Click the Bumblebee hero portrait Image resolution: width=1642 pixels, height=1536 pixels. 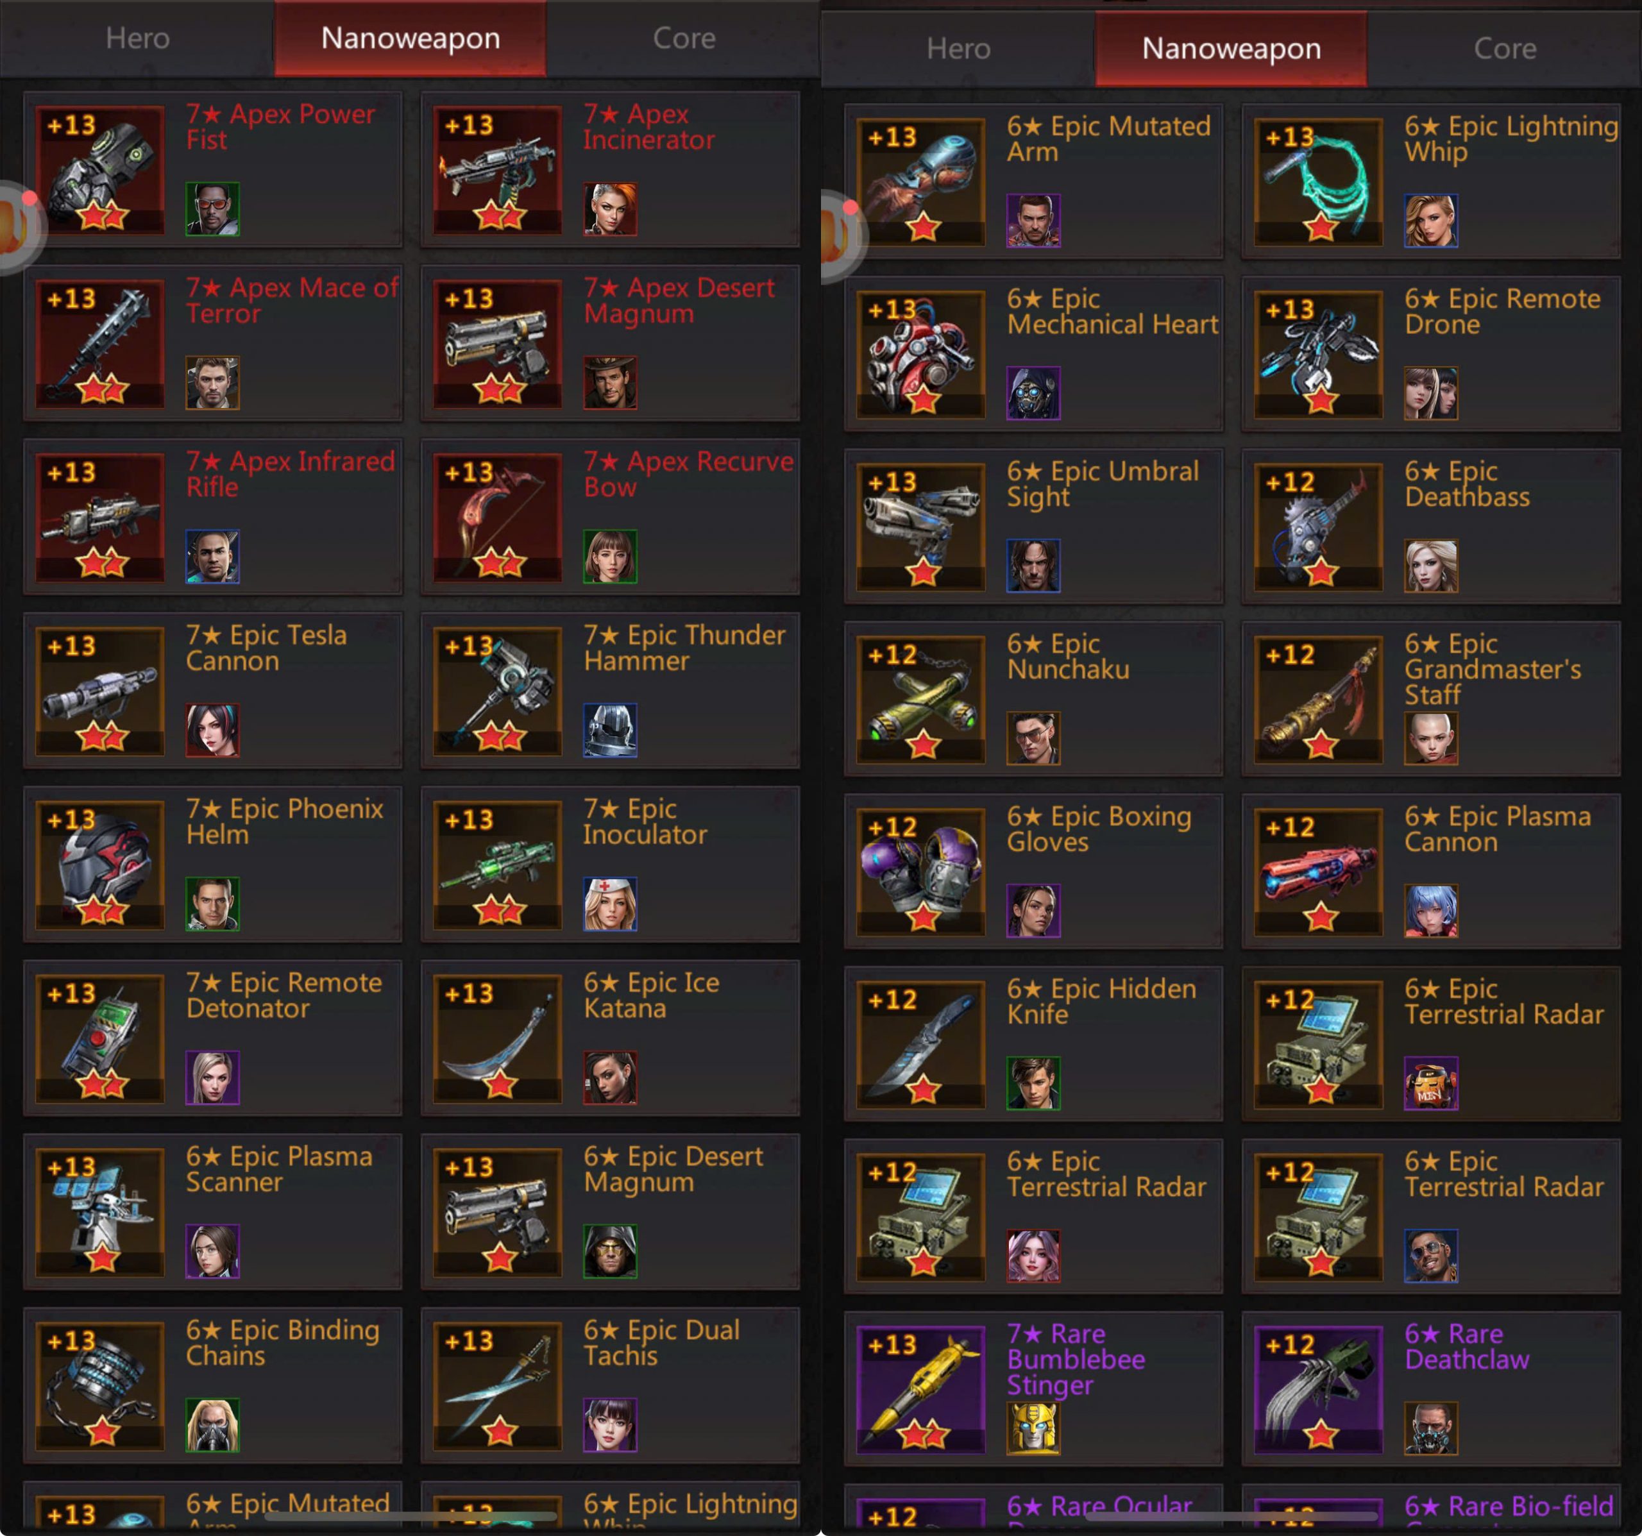1033,1428
